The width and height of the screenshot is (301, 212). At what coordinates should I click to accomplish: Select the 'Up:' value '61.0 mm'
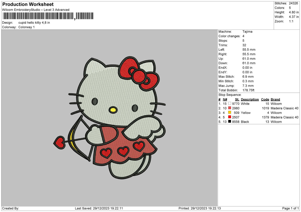pyautogui.click(x=249, y=58)
